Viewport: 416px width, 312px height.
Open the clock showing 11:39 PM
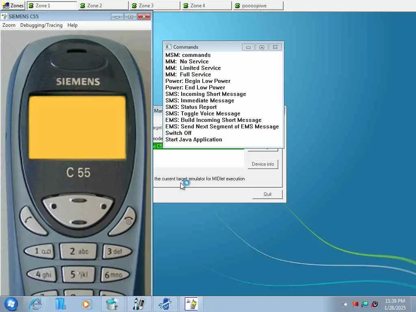[395, 304]
